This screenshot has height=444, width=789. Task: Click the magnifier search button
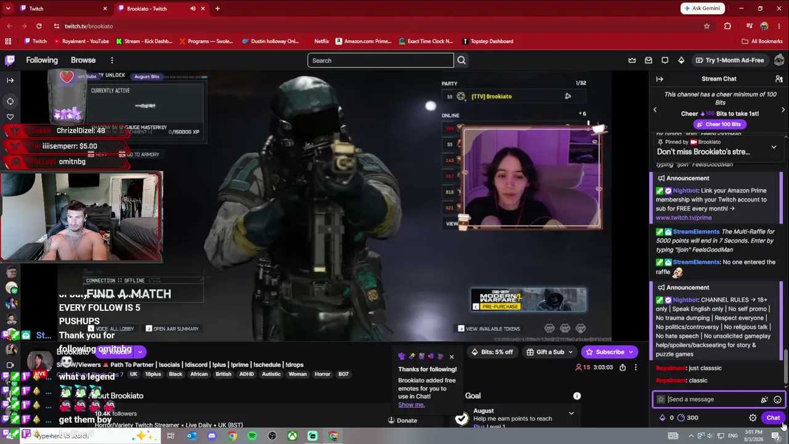coord(462,60)
